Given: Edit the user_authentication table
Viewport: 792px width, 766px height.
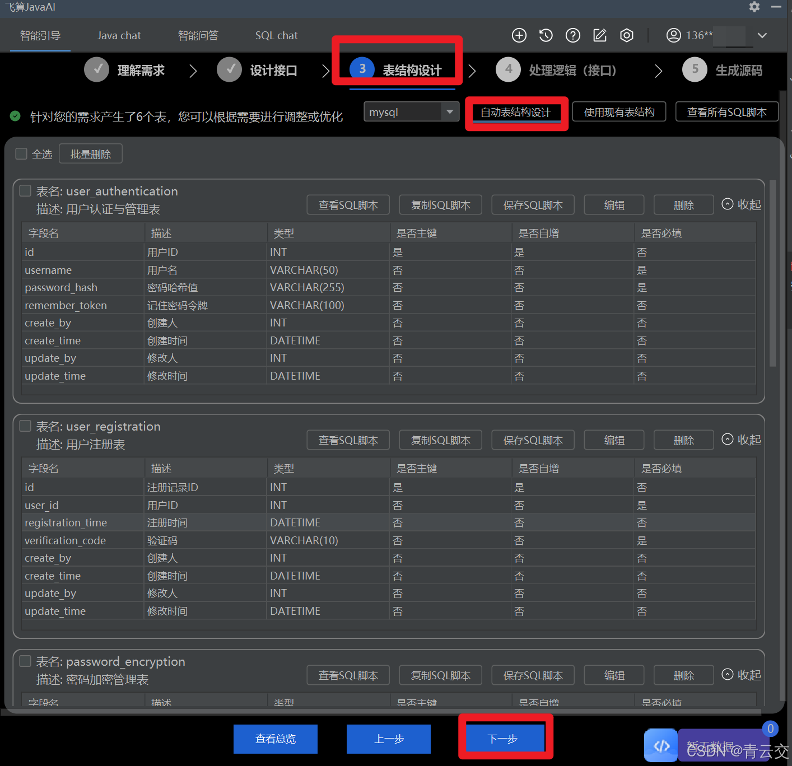Looking at the screenshot, I should [614, 205].
